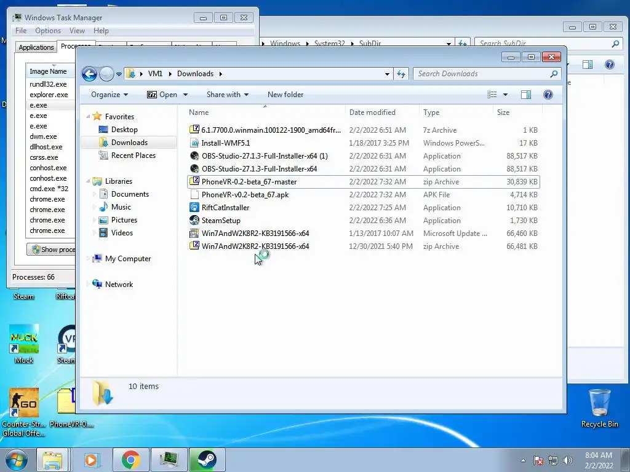Screen dimensions: 630x472
Task: Click the New folder button
Action: coord(285,95)
